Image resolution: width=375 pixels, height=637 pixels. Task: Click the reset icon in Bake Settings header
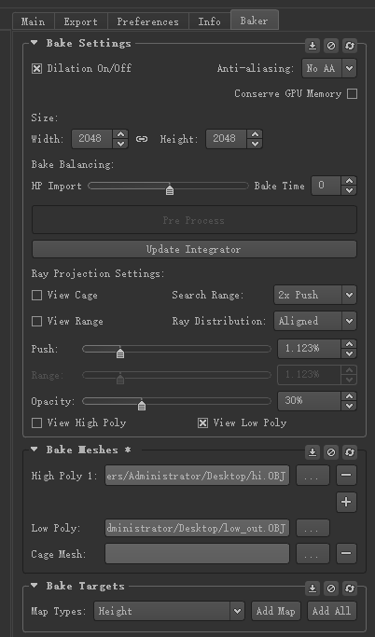pyautogui.click(x=350, y=46)
